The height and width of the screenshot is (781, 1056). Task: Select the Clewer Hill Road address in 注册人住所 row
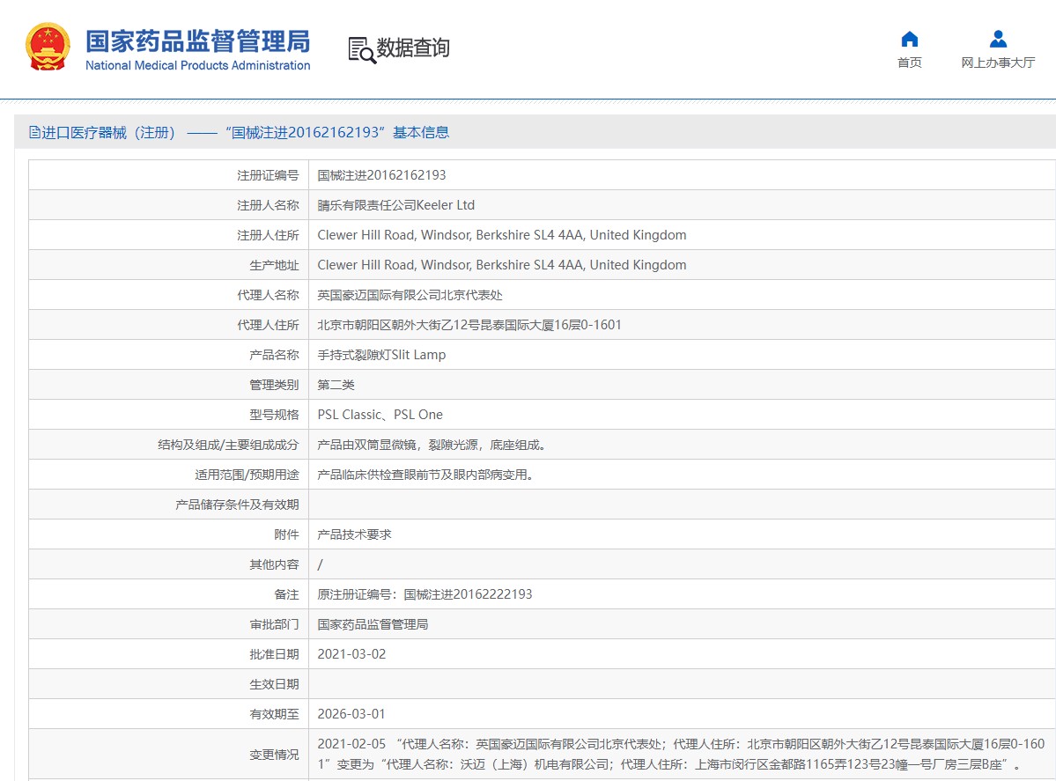click(502, 235)
